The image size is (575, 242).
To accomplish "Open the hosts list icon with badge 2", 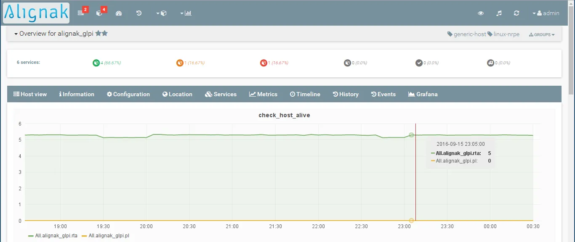I will point(81,13).
